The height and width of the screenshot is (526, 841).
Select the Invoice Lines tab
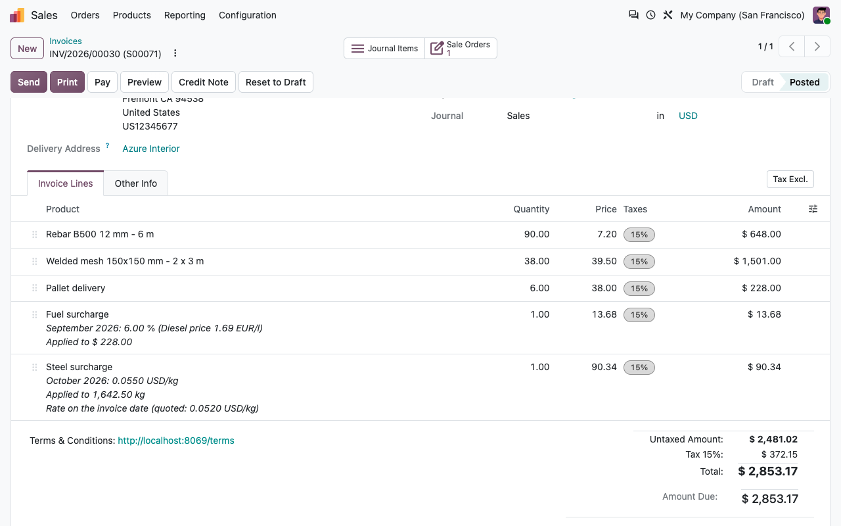66,183
